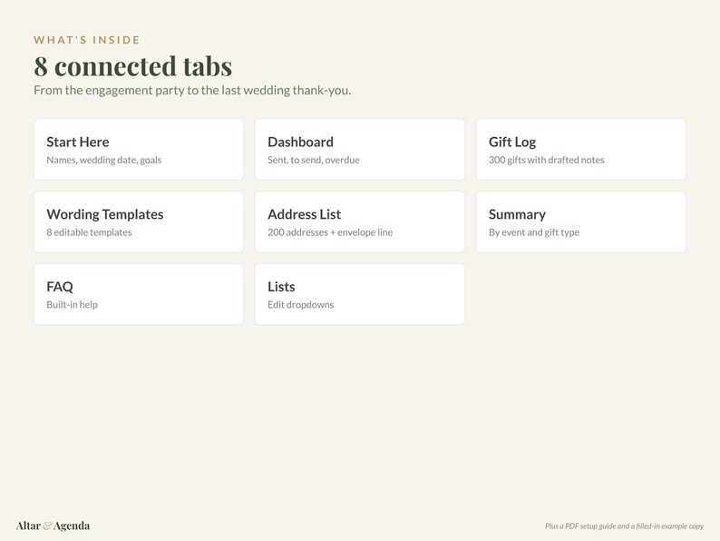Click the WHAT'S INSIDE label
The width and height of the screenshot is (720, 541).
point(87,40)
